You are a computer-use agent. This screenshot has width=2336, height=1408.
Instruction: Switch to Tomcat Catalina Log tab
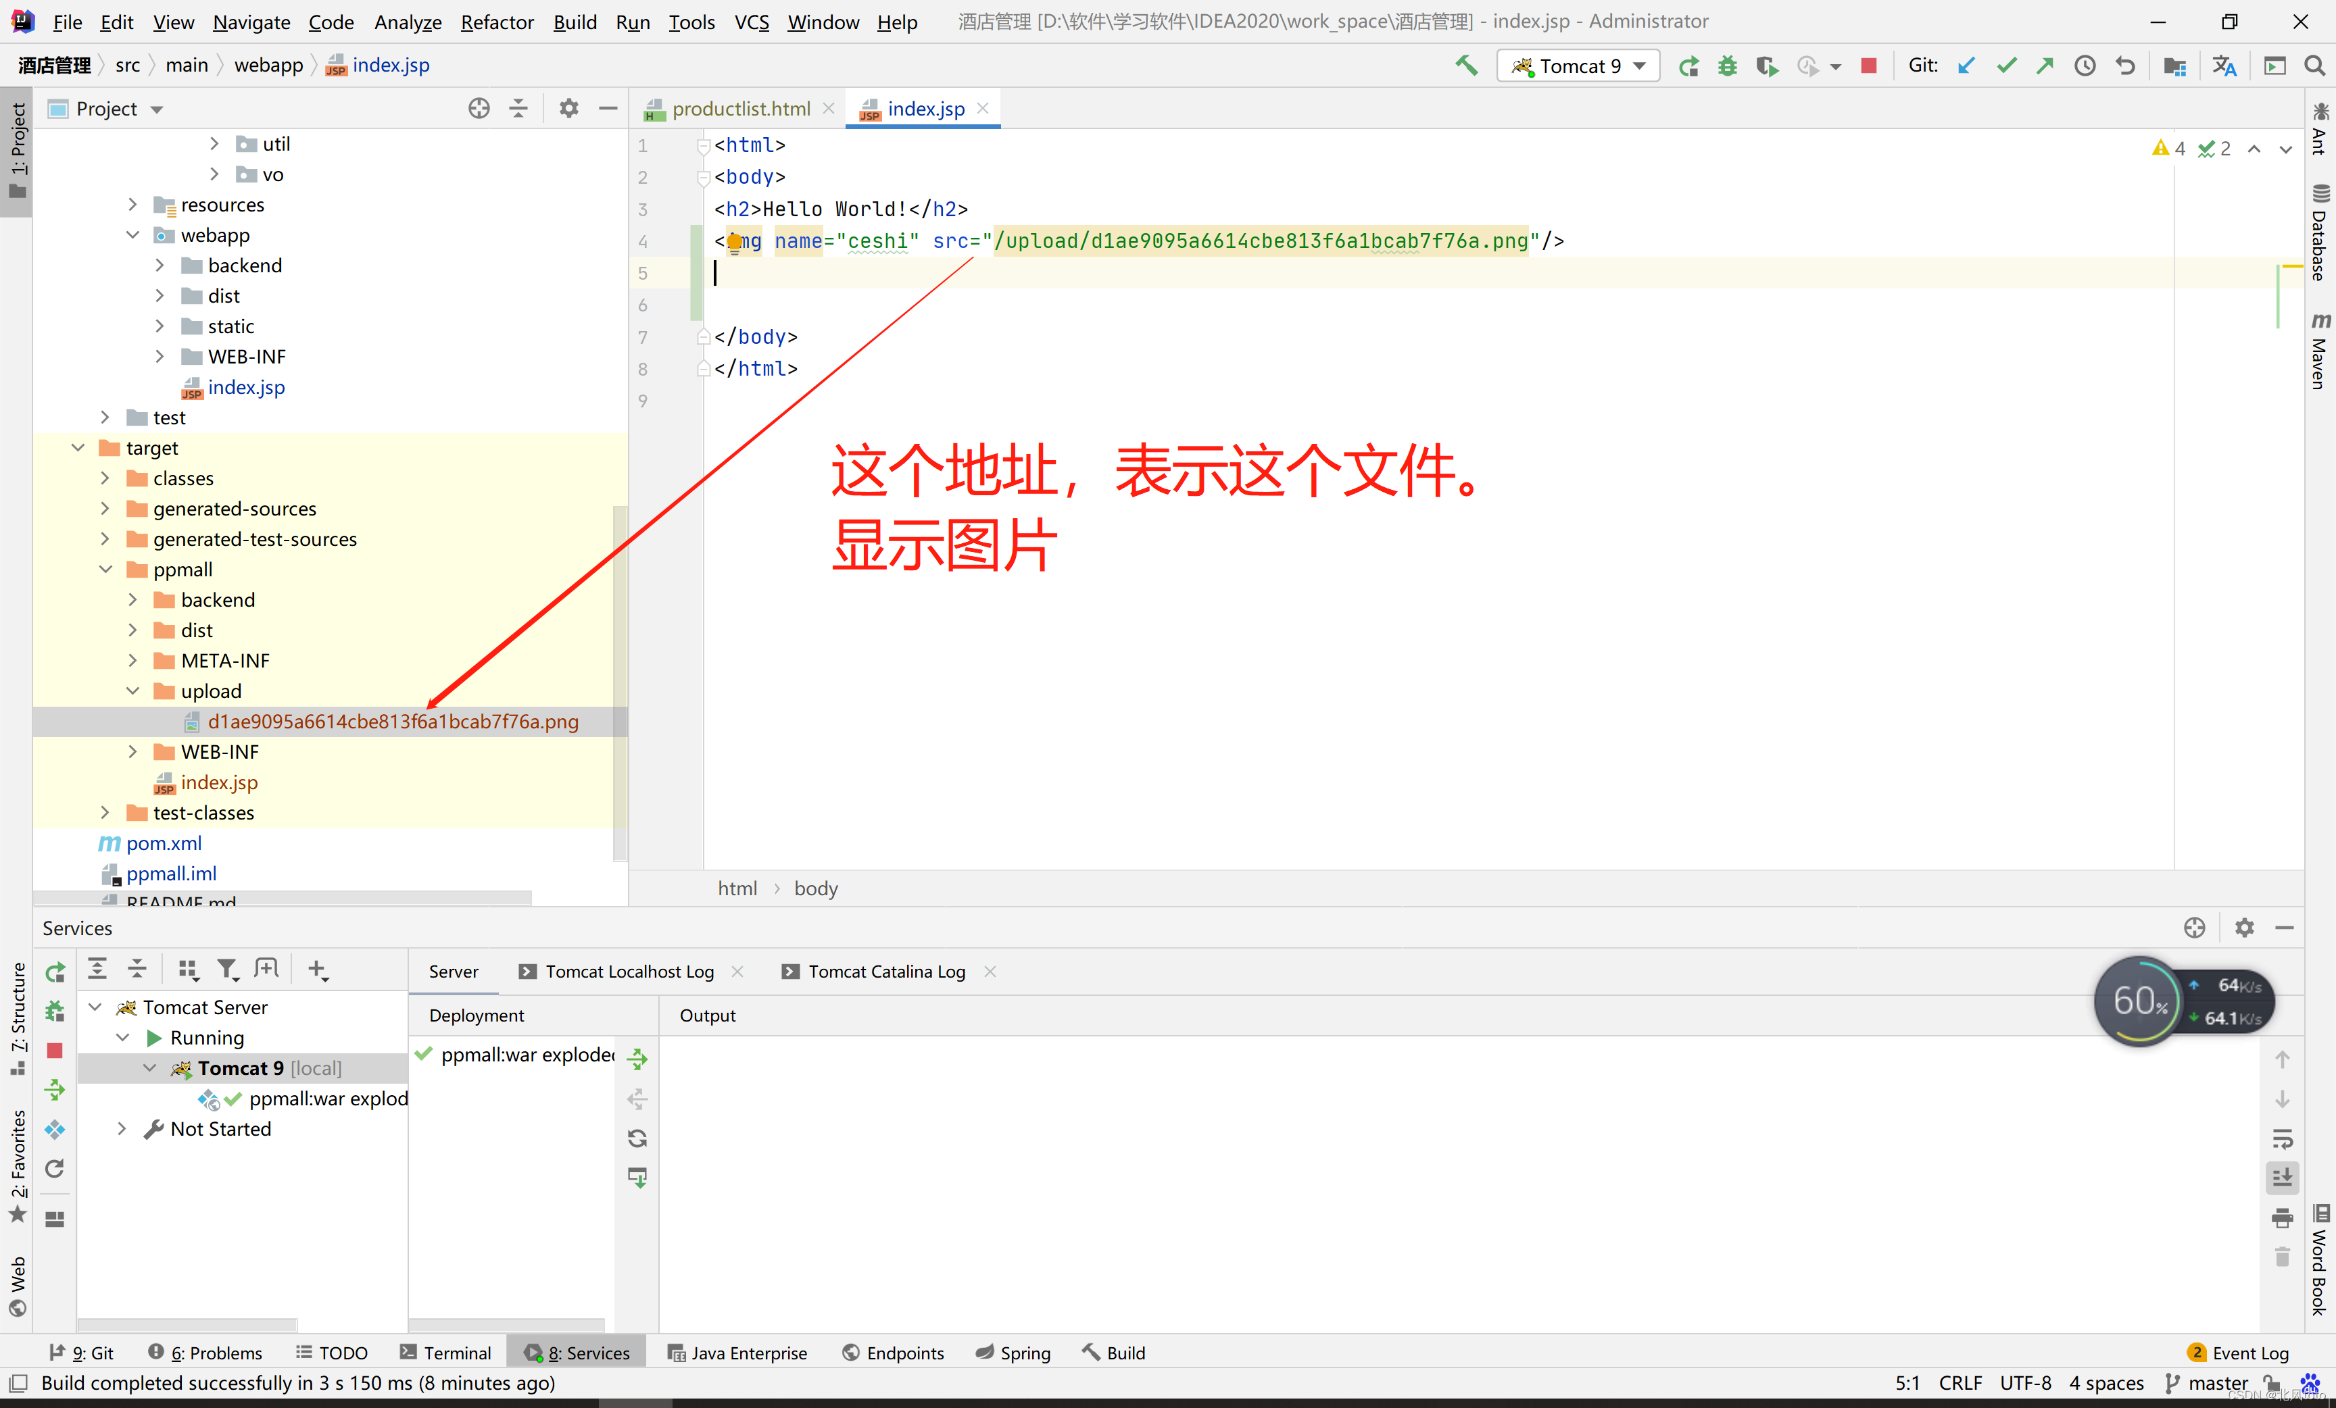tap(886, 971)
